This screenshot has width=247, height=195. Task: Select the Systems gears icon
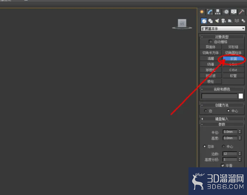click(243, 21)
